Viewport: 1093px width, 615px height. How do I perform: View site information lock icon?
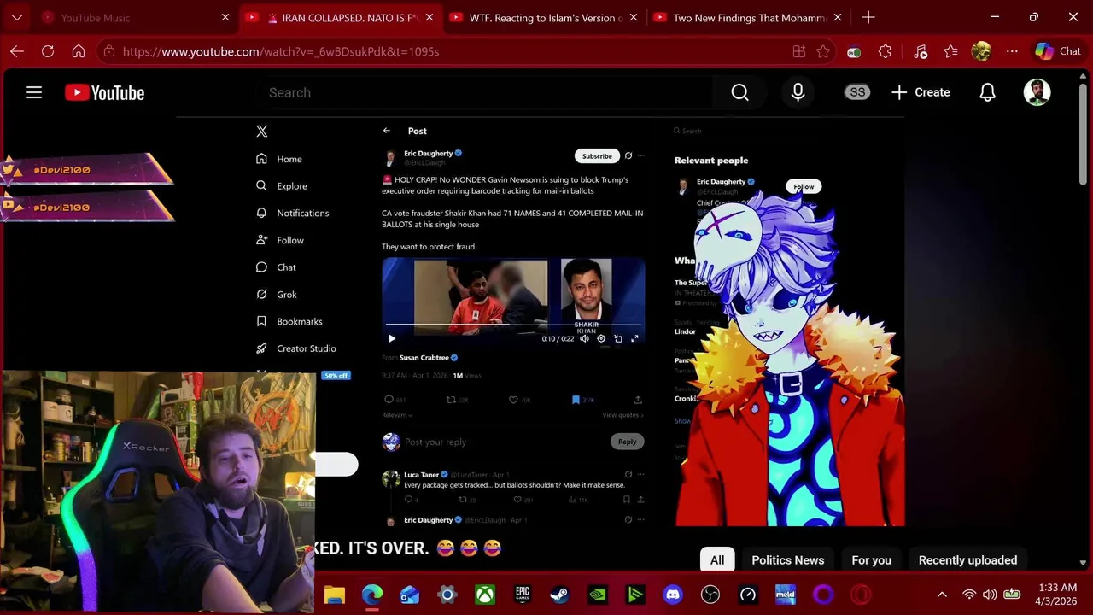pos(108,51)
